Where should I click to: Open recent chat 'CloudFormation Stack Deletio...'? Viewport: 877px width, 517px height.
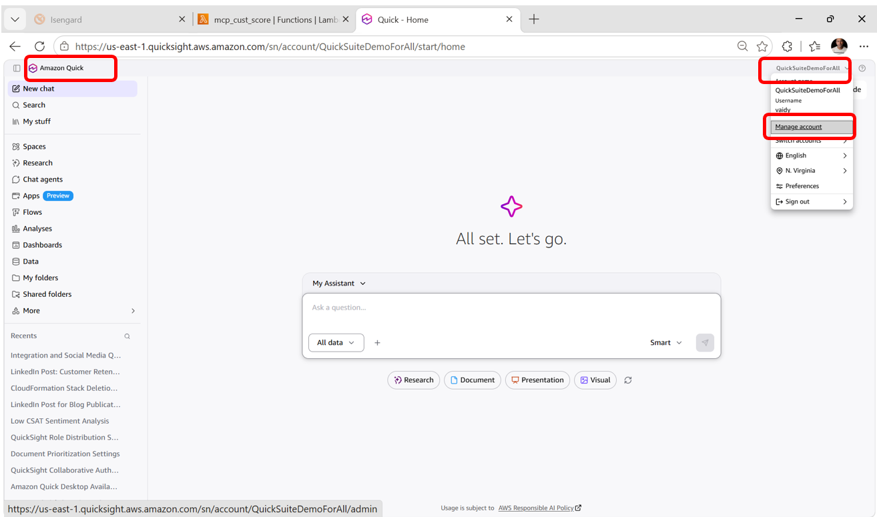[x=64, y=388]
